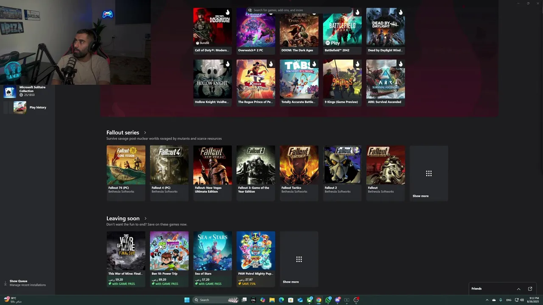Open This War of Mine: Final Cut
The height and width of the screenshot is (305, 543).
[126, 259]
